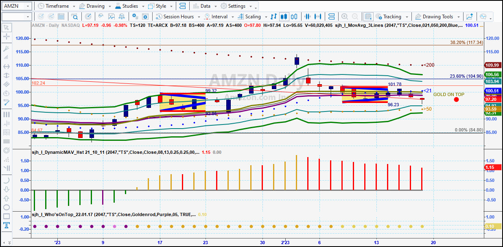Click the magnifier search icon in second toolbar
The width and height of the screenshot is (503, 247).
tap(75, 17)
